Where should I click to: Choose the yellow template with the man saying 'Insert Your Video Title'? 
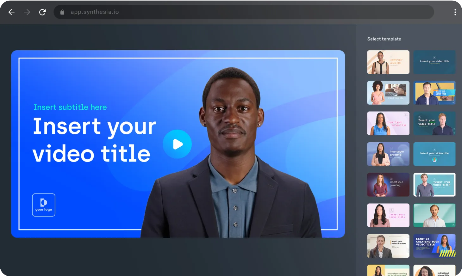pos(434,93)
